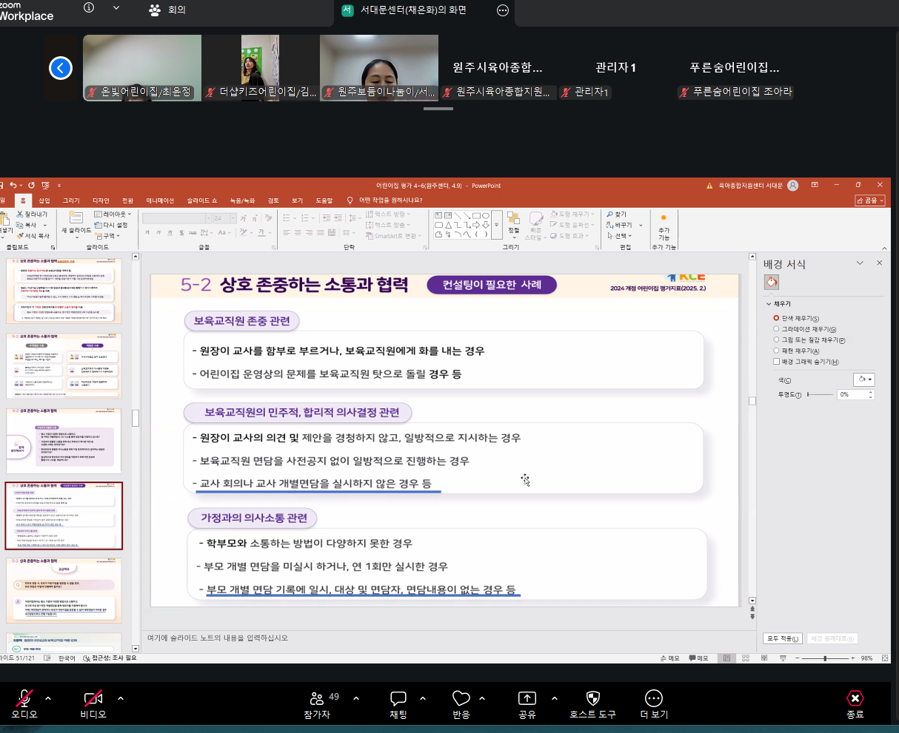Image resolution: width=899 pixels, height=733 pixels.
Task: Unmute the microphone audio icon
Action: click(24, 699)
